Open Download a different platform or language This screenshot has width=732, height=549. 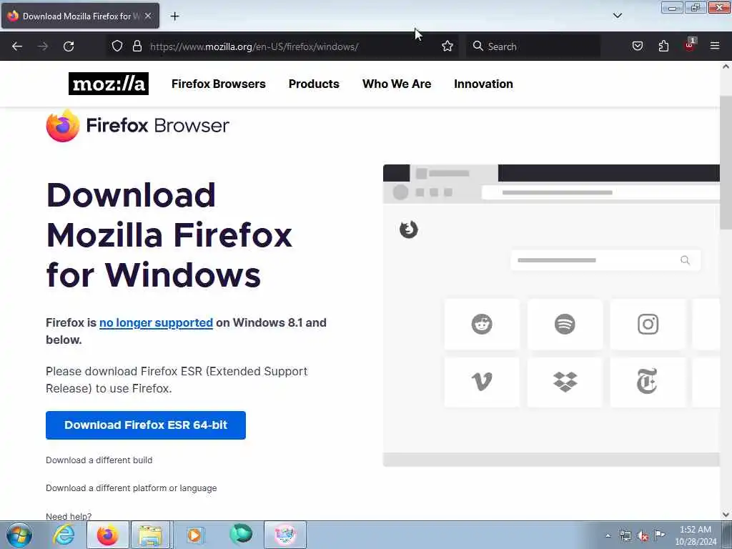[x=132, y=488]
